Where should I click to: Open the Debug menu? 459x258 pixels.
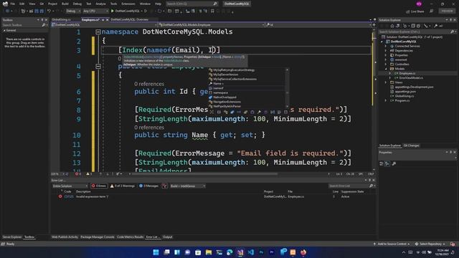coord(77,4)
